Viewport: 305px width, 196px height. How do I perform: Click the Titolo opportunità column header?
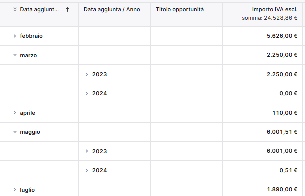(x=180, y=9)
